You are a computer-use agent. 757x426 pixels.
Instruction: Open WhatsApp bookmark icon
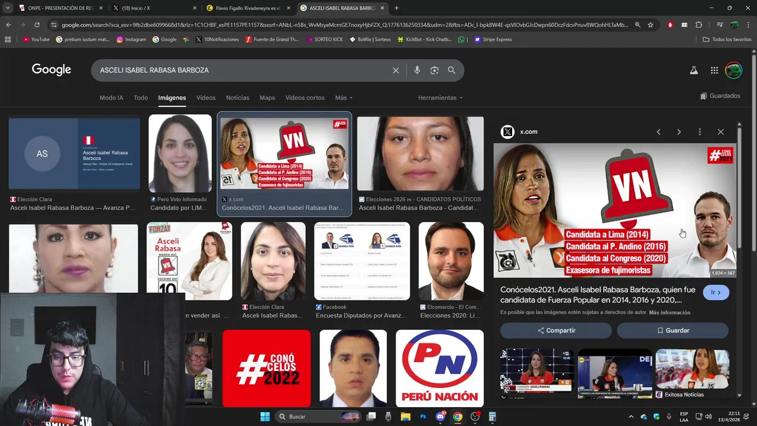(x=462, y=40)
